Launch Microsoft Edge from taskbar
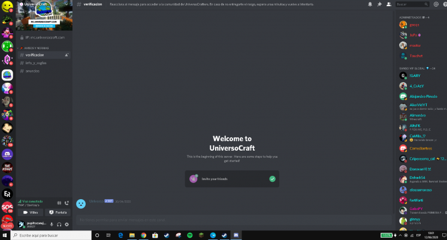447x240 pixels. 120,235
